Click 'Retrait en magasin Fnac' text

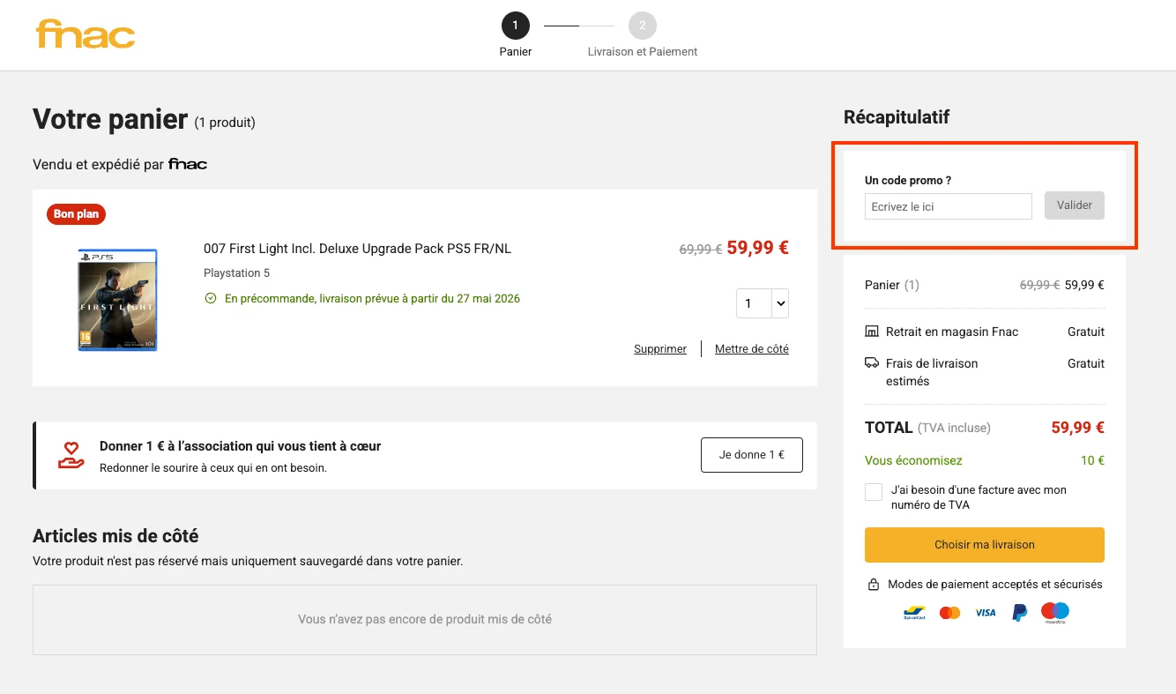point(952,332)
